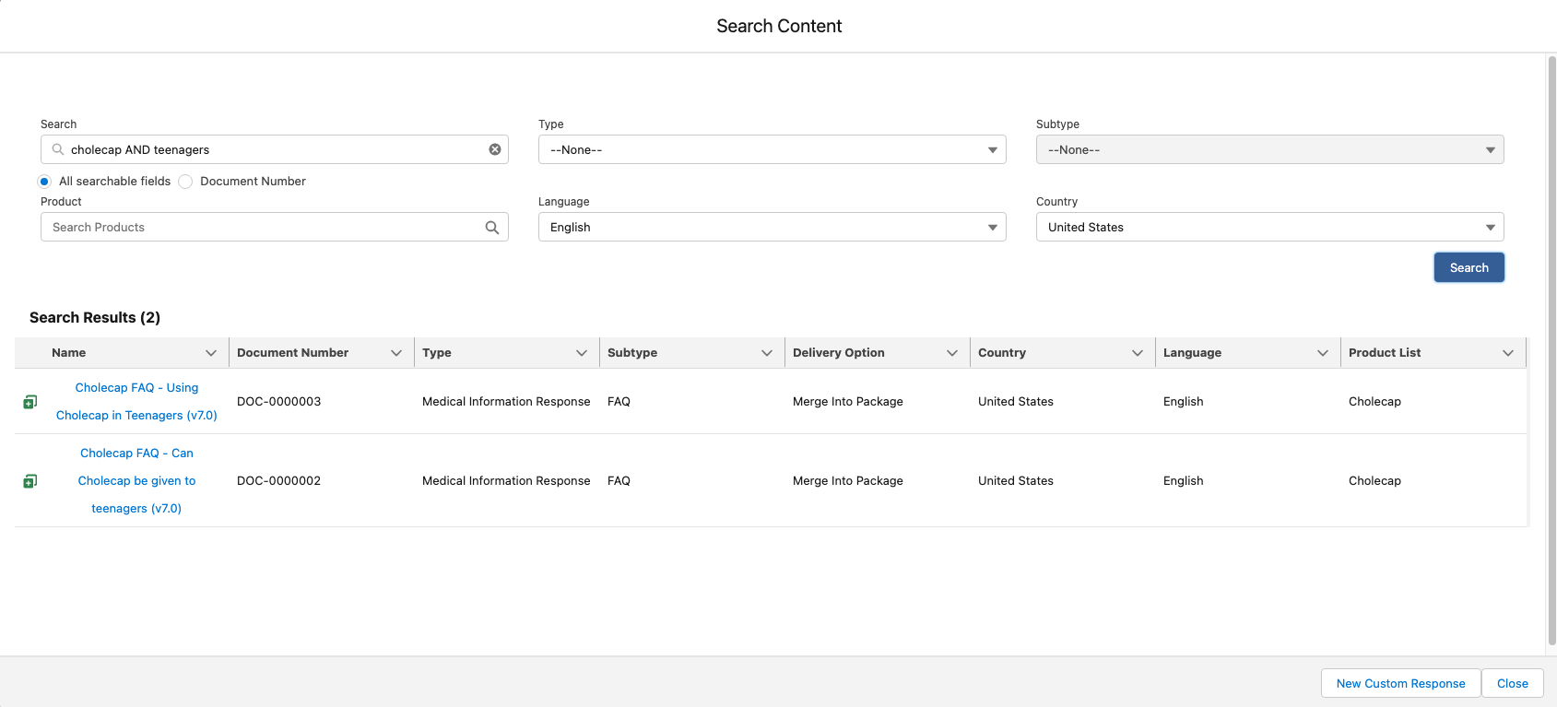Image resolution: width=1557 pixels, height=707 pixels.
Task: Select the Document Number radio button
Action: pos(185,182)
